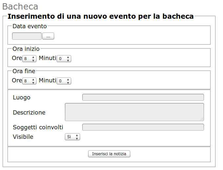The width and height of the screenshot is (223, 170).
Task: Click the Bacheca page heading
Action: tap(20, 7)
